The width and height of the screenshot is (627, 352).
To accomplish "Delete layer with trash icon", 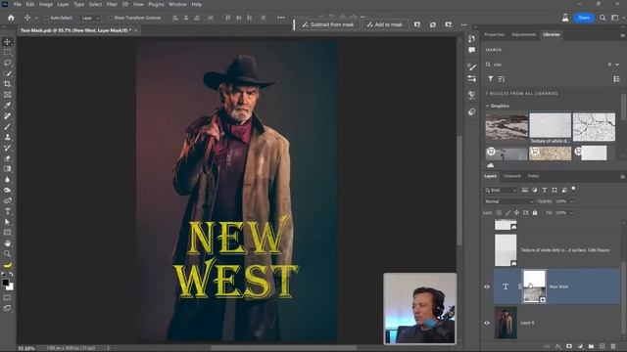I will (613, 346).
